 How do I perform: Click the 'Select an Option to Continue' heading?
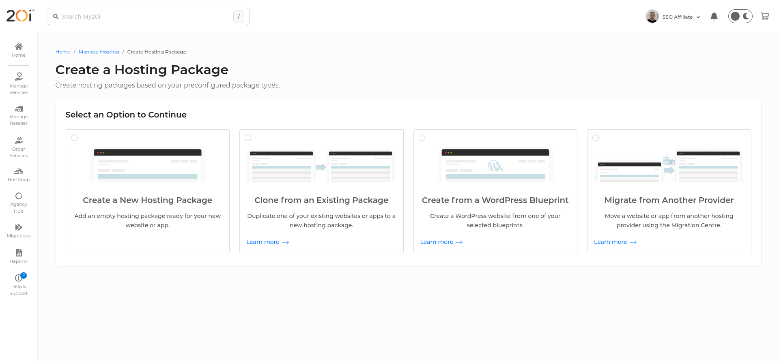126,115
